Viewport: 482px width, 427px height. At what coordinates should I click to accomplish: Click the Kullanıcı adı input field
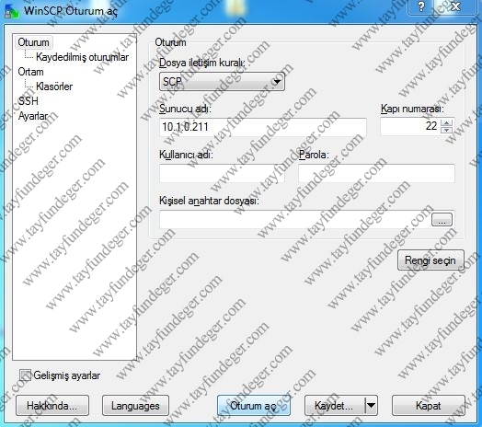(222, 173)
